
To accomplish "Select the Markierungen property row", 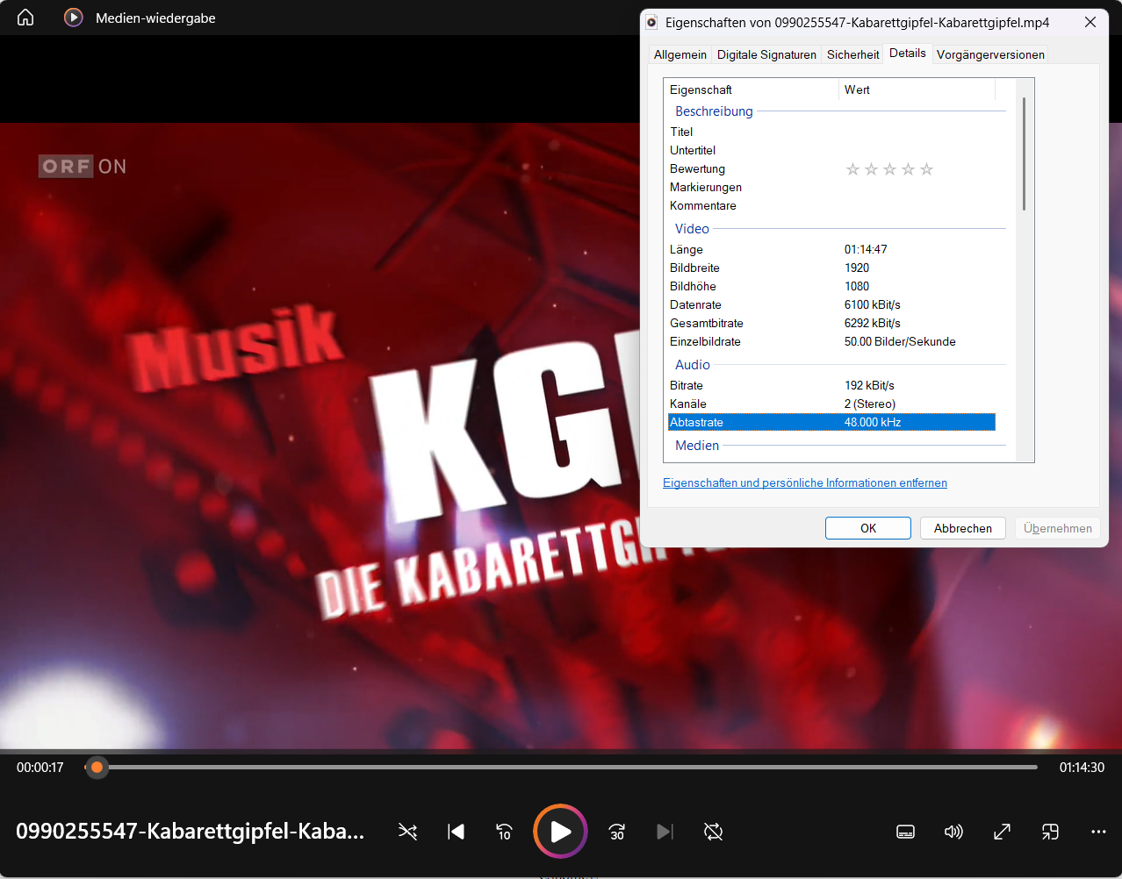I will point(831,187).
